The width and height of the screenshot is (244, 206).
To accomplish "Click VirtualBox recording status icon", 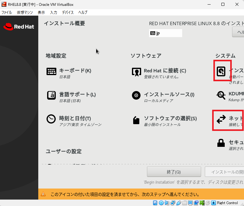I will [x=196, y=203].
